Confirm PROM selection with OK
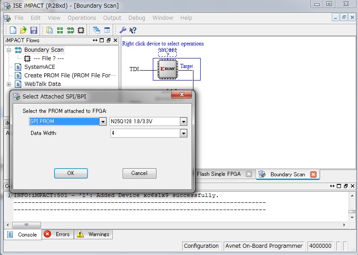This screenshot has width=358, height=255. coord(71,173)
